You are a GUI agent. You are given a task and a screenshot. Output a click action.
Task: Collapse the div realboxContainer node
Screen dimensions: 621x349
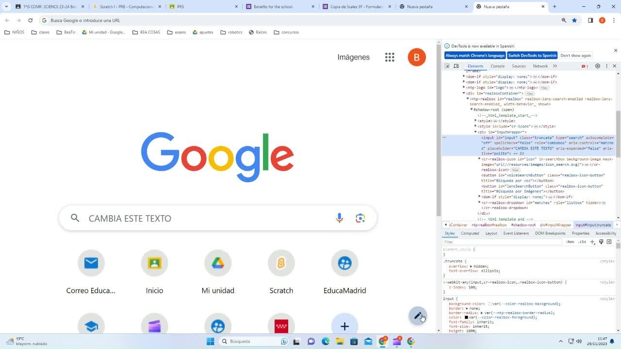(464, 93)
